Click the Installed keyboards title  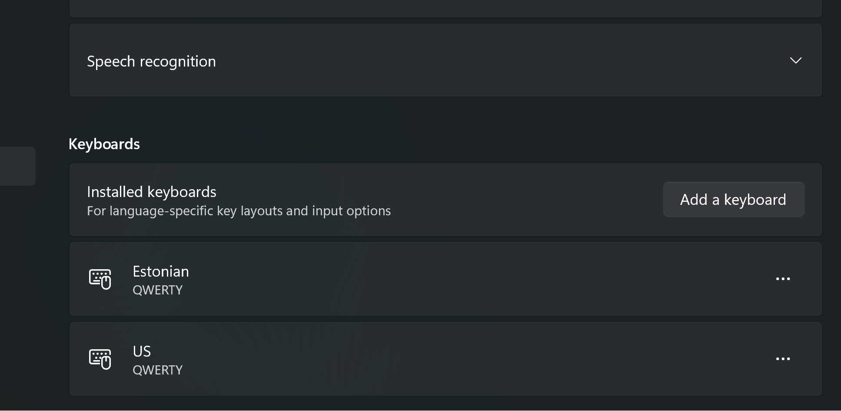(152, 192)
